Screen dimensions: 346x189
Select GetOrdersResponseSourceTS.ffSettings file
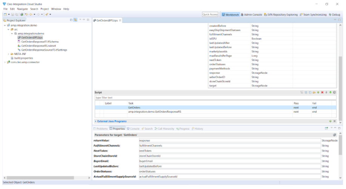coord(44,50)
